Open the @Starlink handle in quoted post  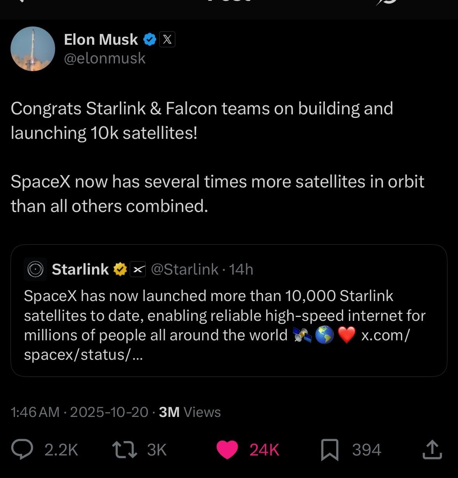coord(184,269)
